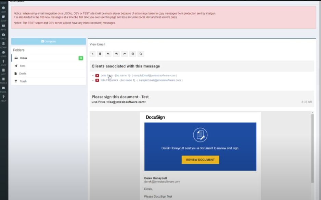Screen dimensions: 321x200
Task: Click the yellow REVIEW DOCUMENT button
Action: pyautogui.click(x=200, y=160)
